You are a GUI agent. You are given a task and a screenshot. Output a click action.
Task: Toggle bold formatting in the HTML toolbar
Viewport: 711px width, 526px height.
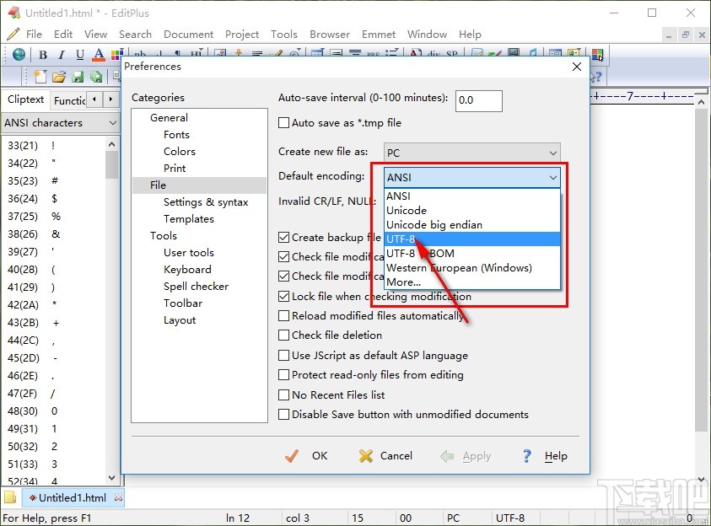click(x=43, y=55)
